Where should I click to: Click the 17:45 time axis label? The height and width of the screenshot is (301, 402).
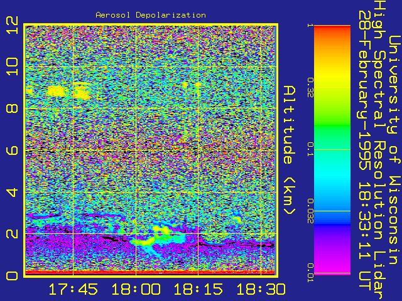pyautogui.click(x=73, y=289)
